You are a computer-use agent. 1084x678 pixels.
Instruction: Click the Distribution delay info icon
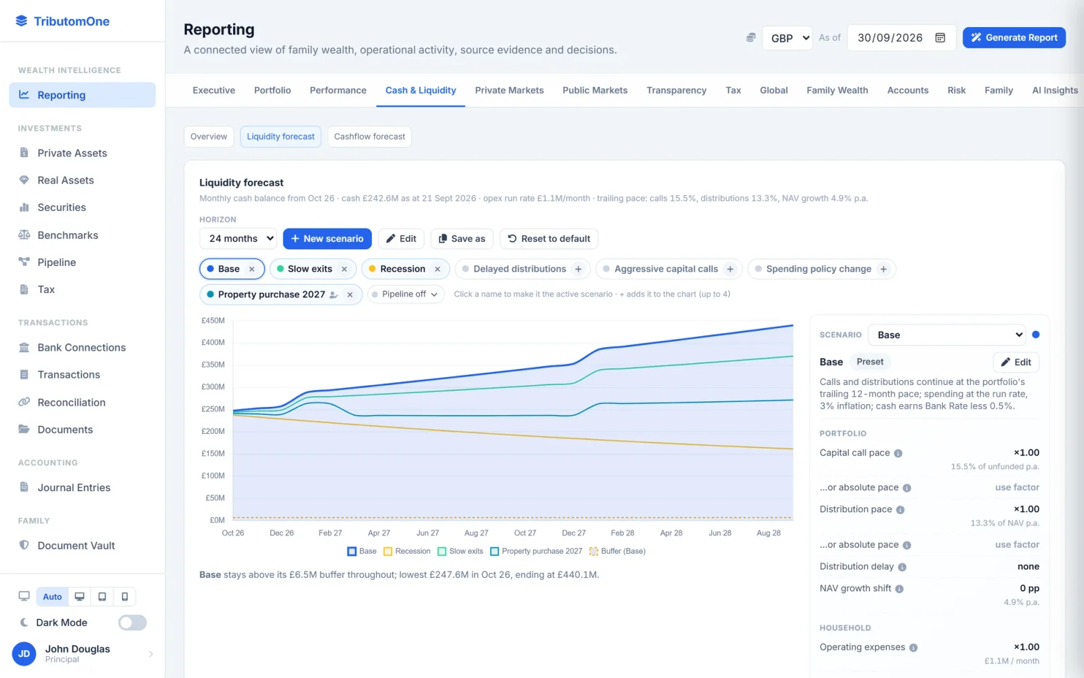point(902,567)
